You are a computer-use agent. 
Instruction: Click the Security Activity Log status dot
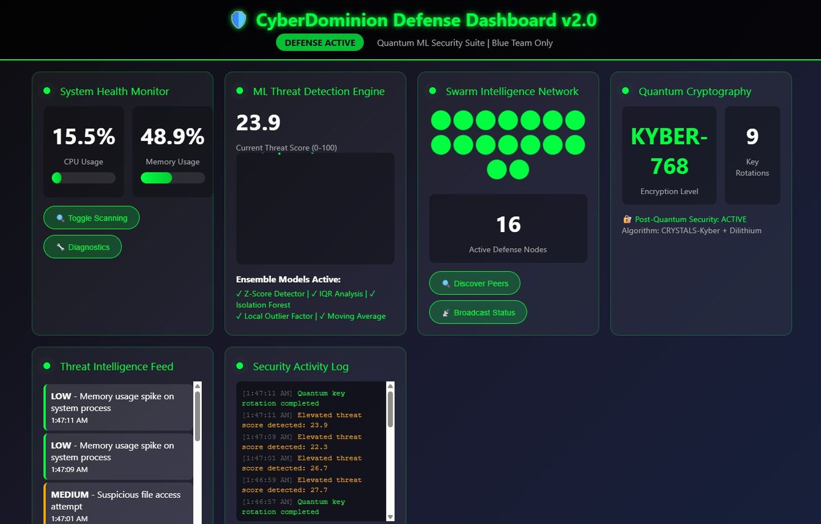(240, 366)
